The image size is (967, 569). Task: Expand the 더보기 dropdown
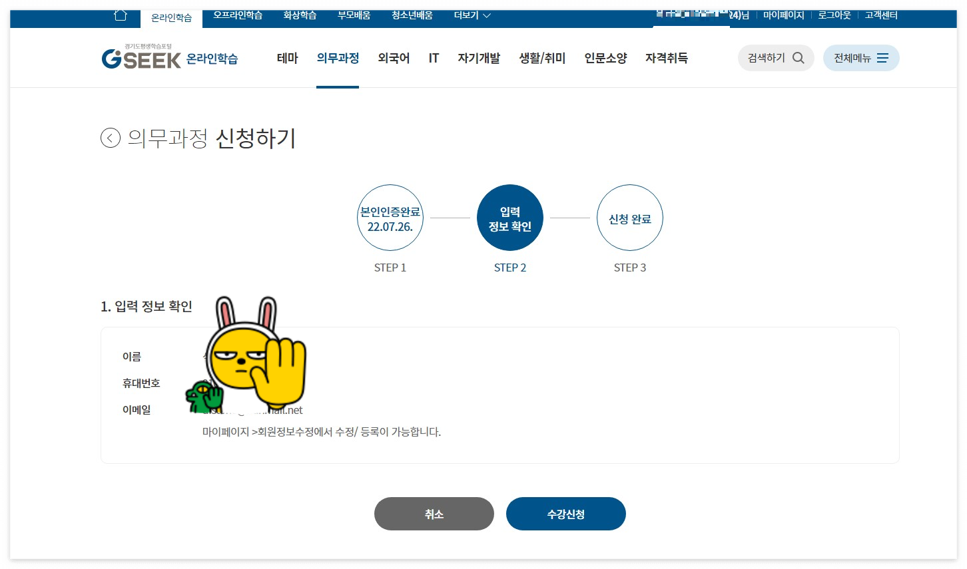pos(472,15)
